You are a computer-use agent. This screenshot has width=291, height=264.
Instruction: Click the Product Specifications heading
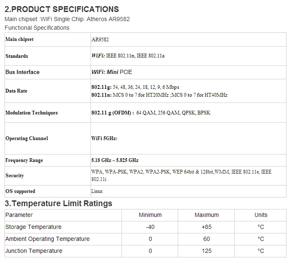pyautogui.click(x=62, y=9)
